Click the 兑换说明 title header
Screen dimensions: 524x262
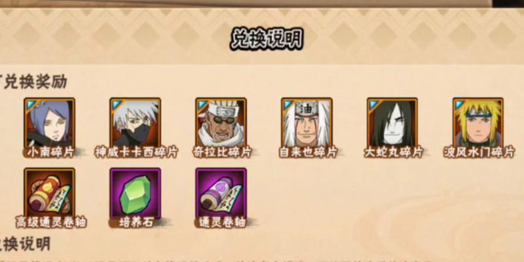tap(267, 39)
